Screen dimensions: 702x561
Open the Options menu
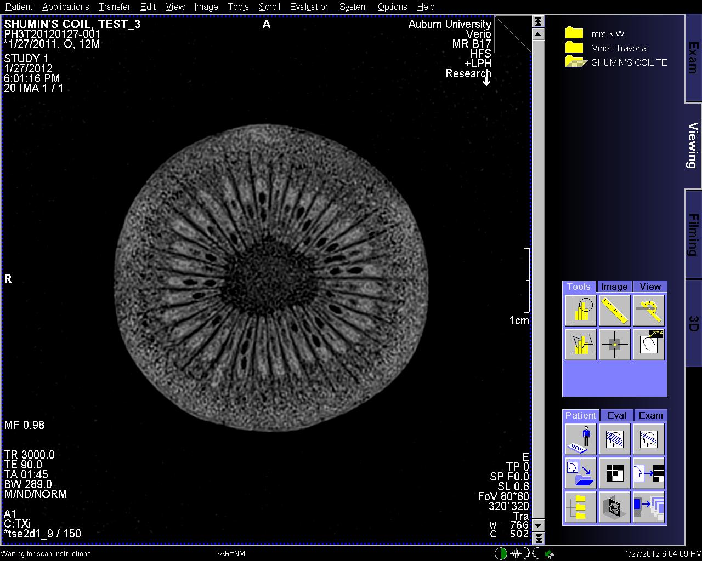pos(392,7)
